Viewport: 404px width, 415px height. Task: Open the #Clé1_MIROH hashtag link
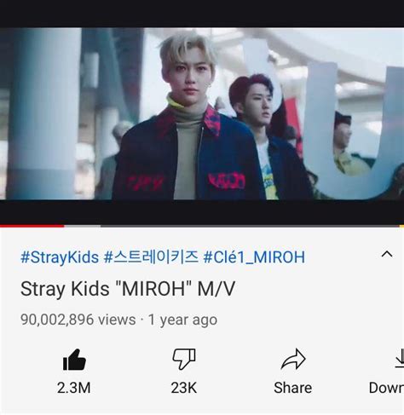(x=254, y=257)
